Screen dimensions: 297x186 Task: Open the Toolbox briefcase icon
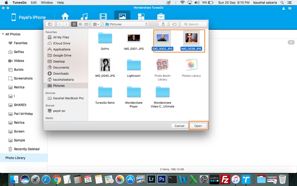161,16
